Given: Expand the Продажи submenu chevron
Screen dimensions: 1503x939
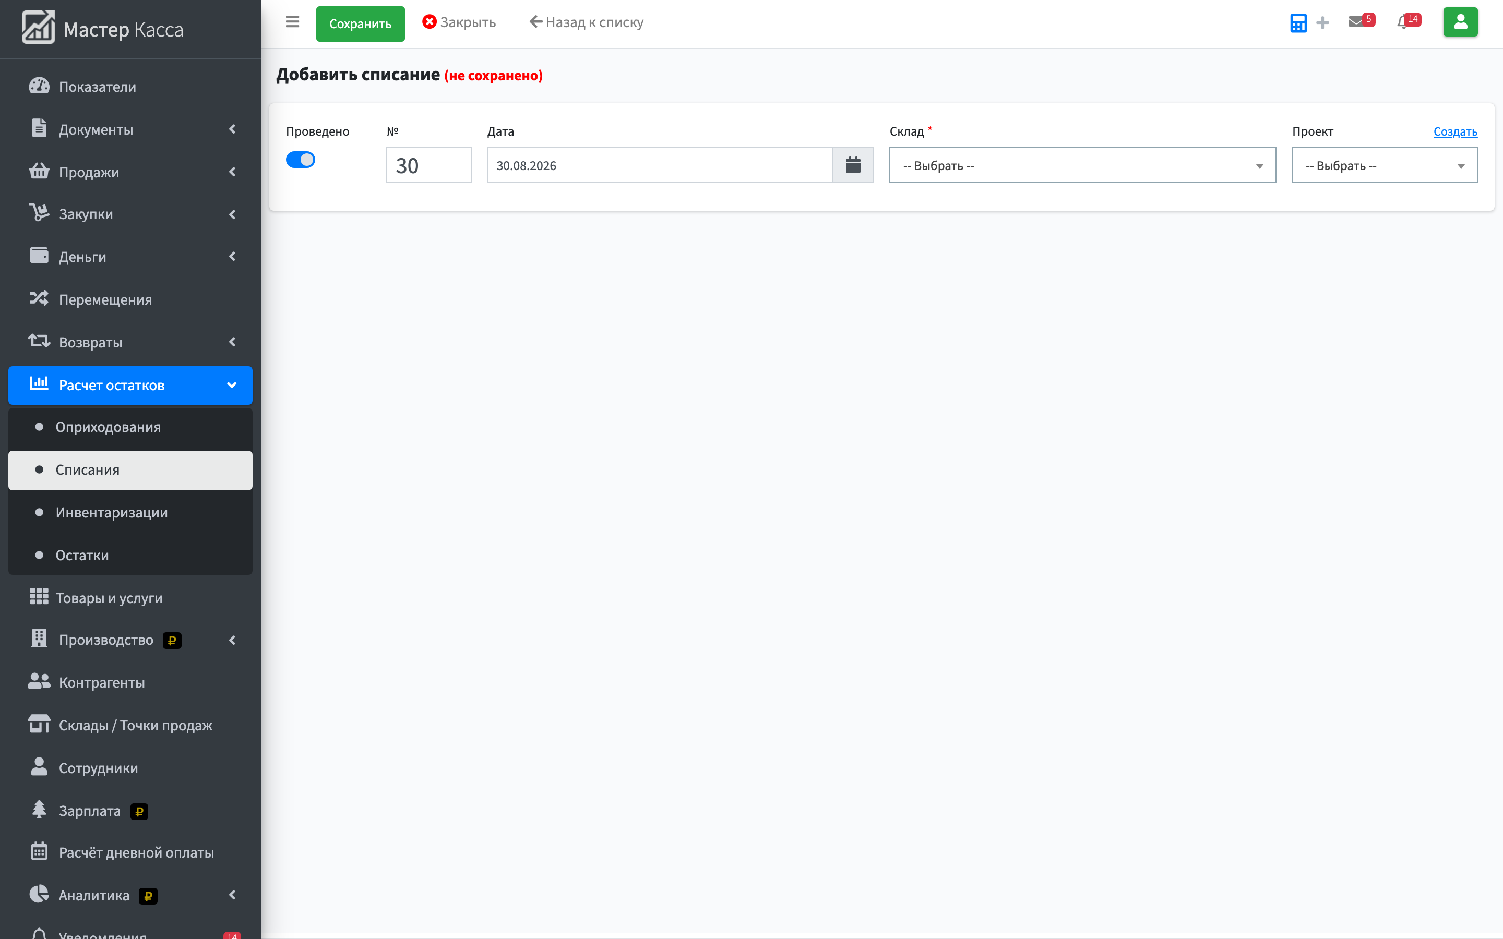Looking at the screenshot, I should 232,172.
